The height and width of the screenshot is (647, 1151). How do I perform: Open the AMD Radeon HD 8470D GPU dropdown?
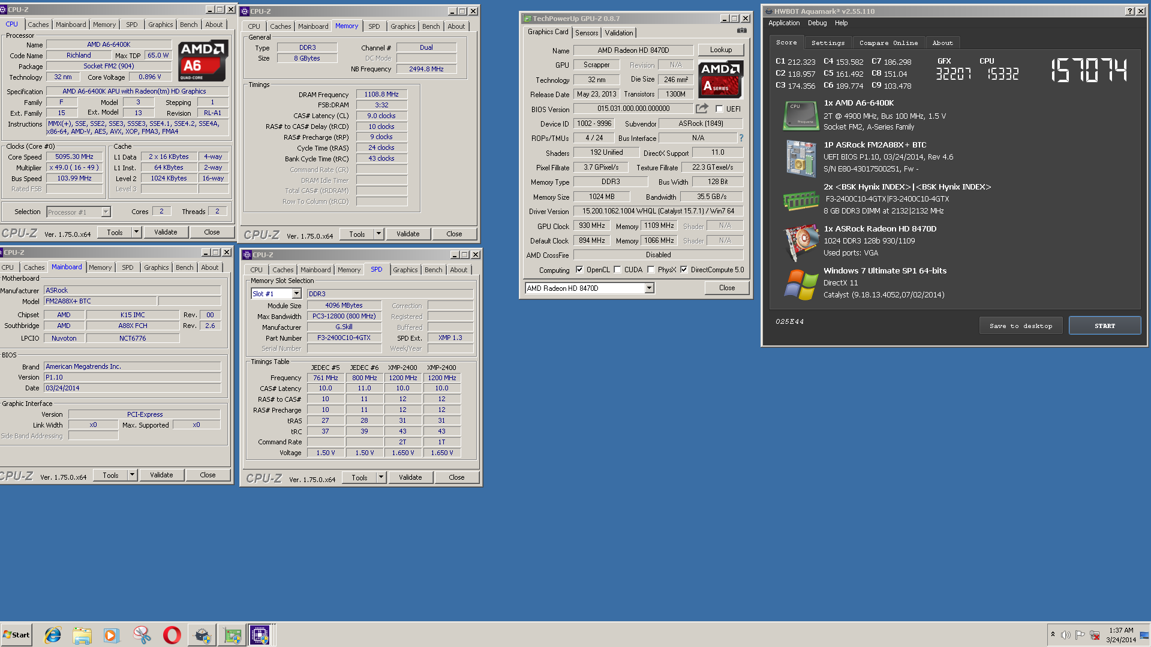(x=649, y=288)
